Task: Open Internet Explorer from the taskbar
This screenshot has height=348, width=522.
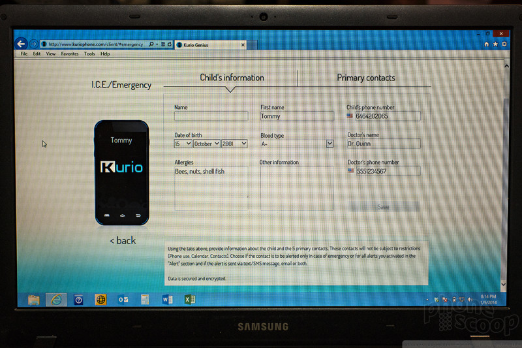Action: [x=56, y=300]
